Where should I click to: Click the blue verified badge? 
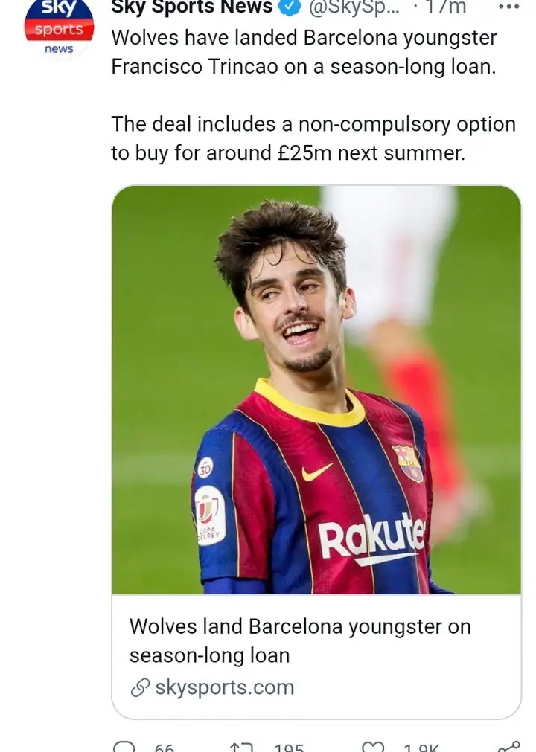click(290, 7)
